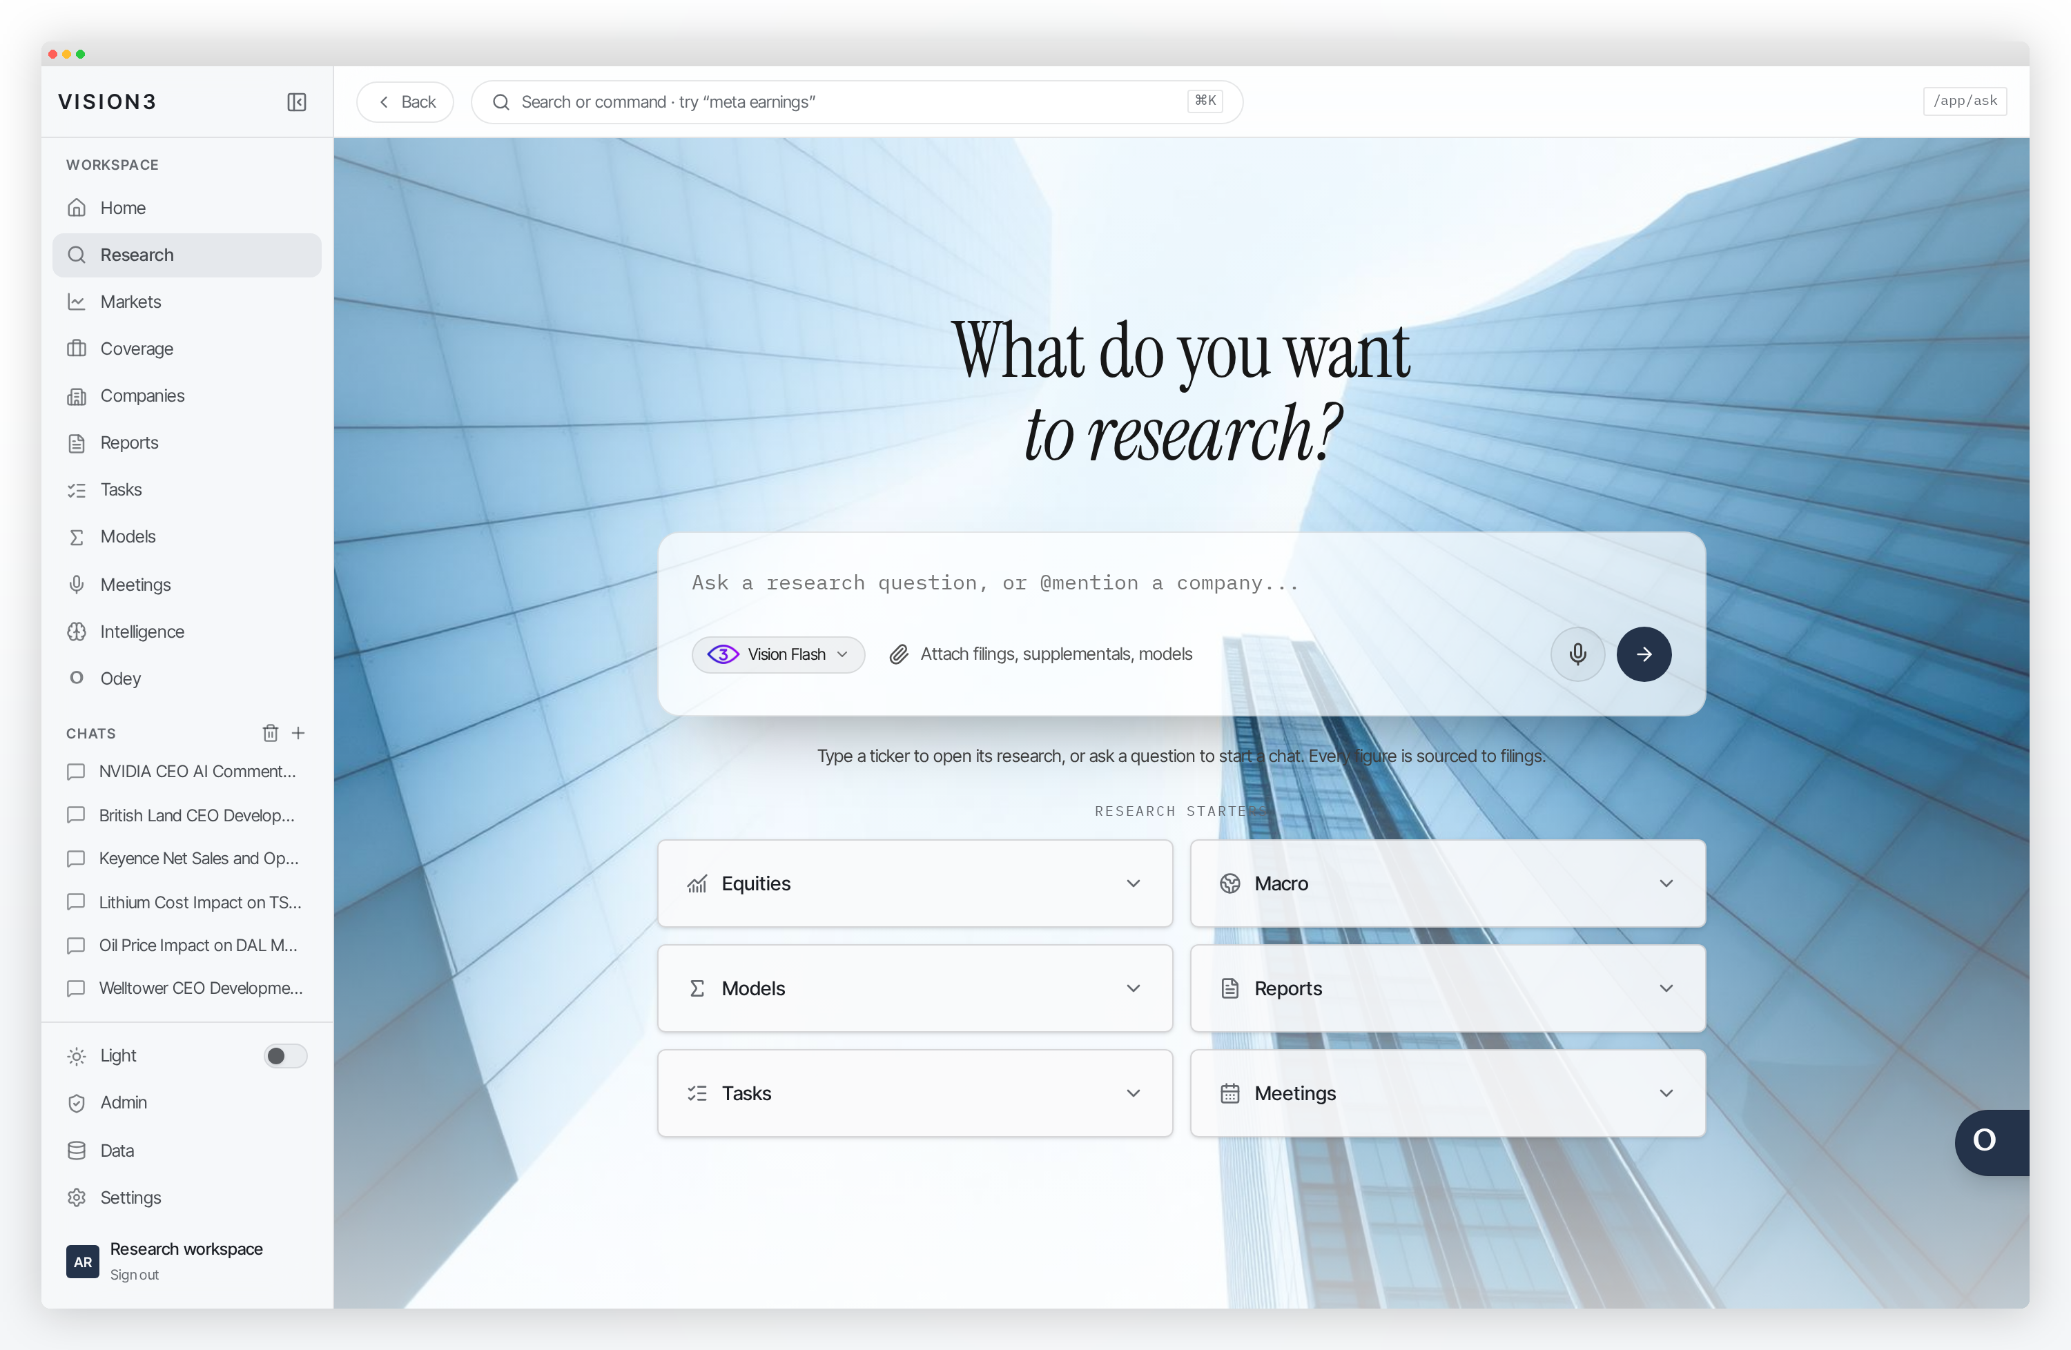Screen dimensions: 2071x1350
Task: Click the search magnifier icon in top bar
Action: (501, 101)
